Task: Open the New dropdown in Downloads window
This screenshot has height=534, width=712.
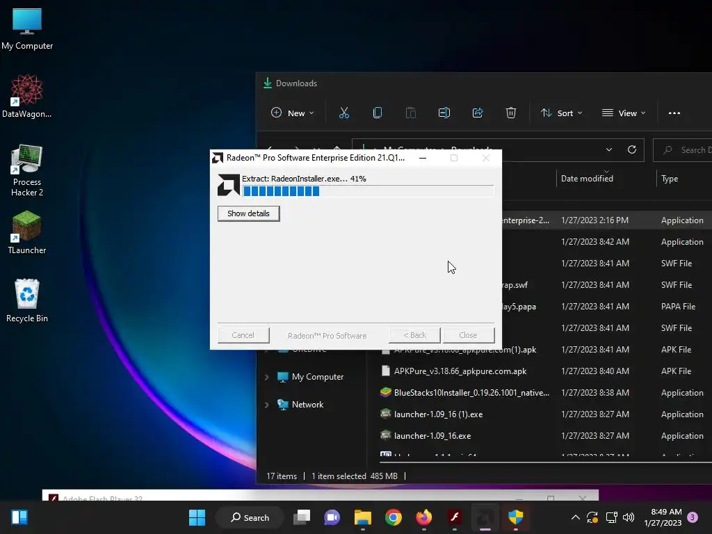Action: (x=293, y=113)
